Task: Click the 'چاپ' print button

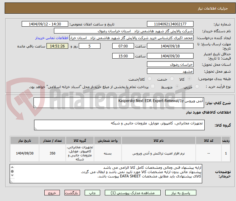Action: (92, 193)
